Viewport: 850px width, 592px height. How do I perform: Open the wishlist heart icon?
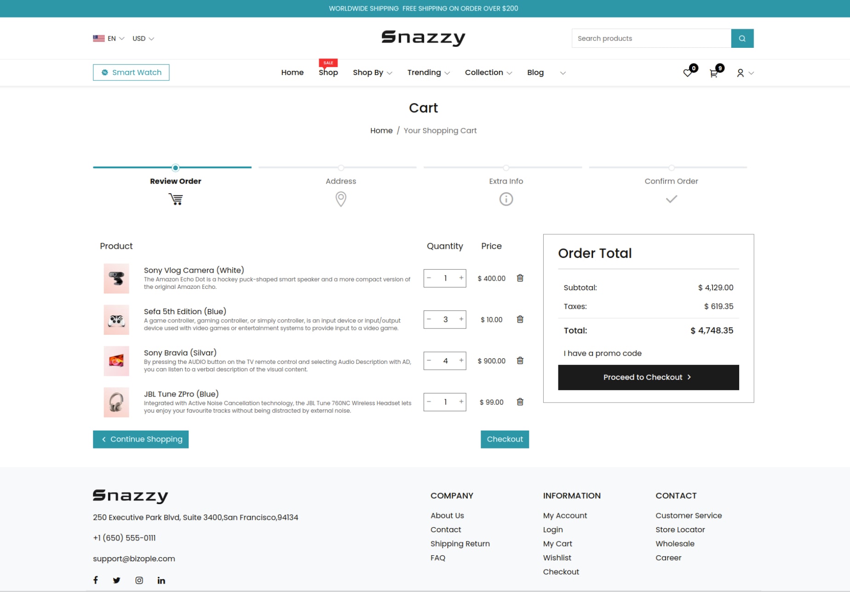tap(687, 73)
